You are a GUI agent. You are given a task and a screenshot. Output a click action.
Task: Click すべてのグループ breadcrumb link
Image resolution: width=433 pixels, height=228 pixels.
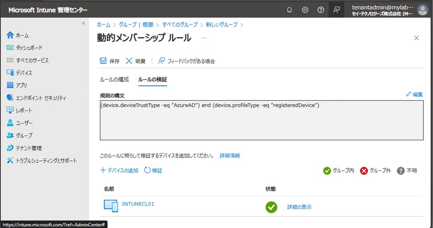tap(180, 25)
